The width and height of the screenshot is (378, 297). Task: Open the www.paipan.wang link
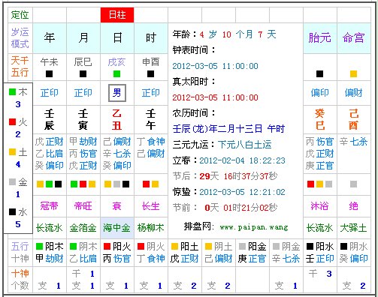click(254, 227)
